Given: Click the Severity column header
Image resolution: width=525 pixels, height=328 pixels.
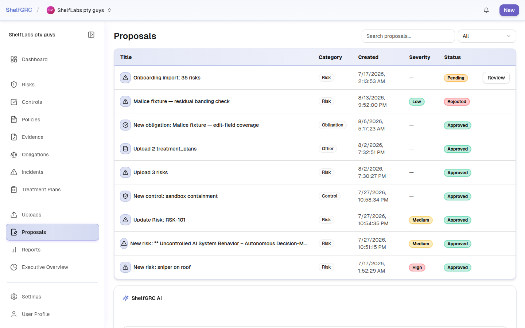Looking at the screenshot, I should 419,57.
